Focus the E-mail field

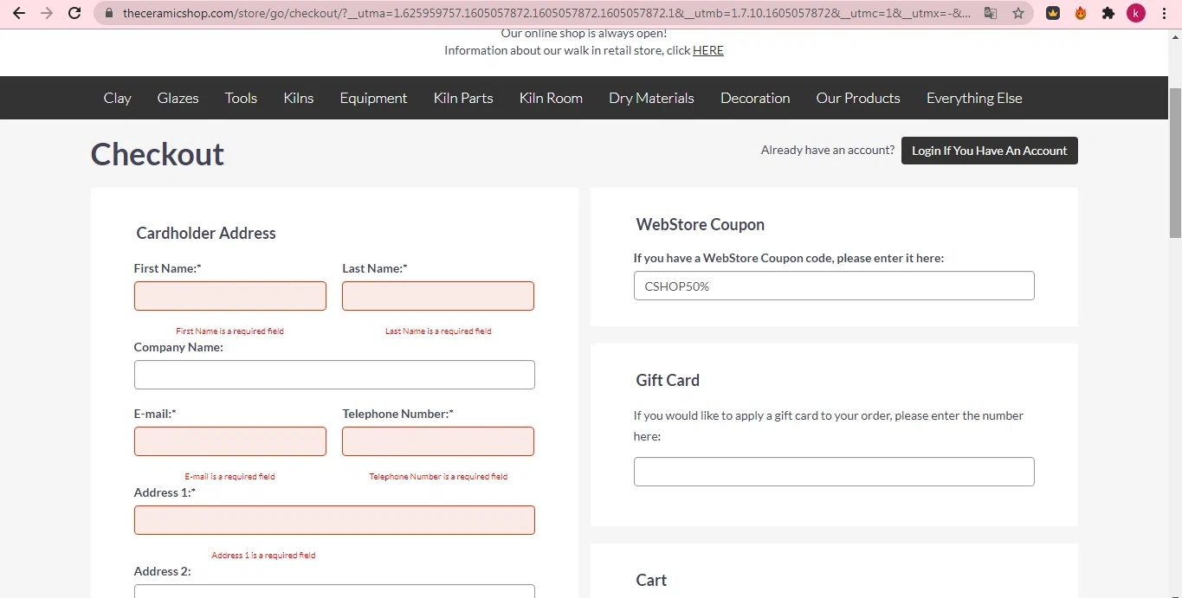tap(230, 441)
